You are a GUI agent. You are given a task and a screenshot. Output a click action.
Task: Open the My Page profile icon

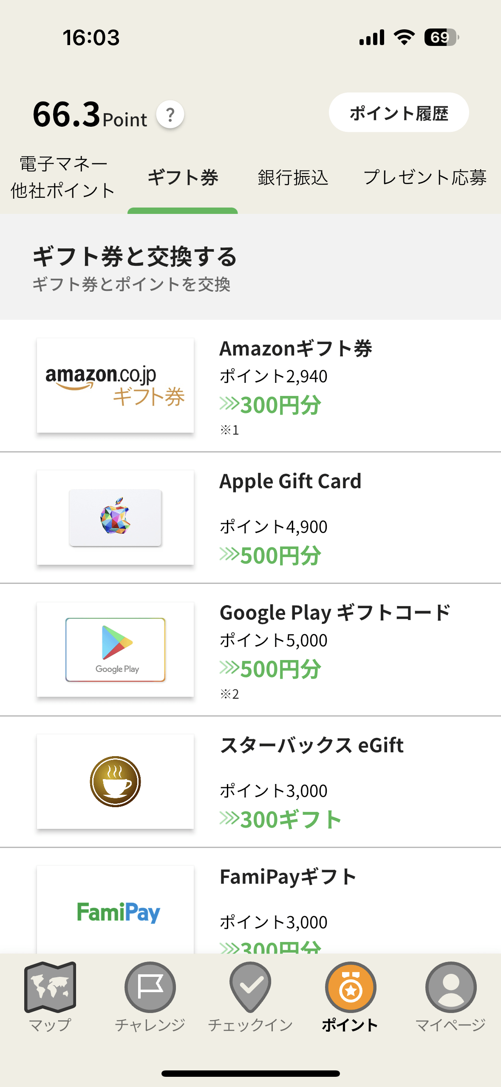[x=451, y=987]
